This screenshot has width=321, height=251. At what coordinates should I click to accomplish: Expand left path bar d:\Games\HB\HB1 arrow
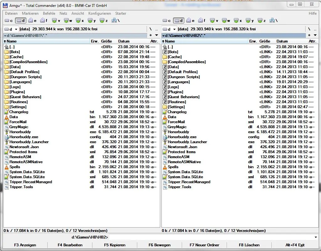pyautogui.click(x=5, y=36)
